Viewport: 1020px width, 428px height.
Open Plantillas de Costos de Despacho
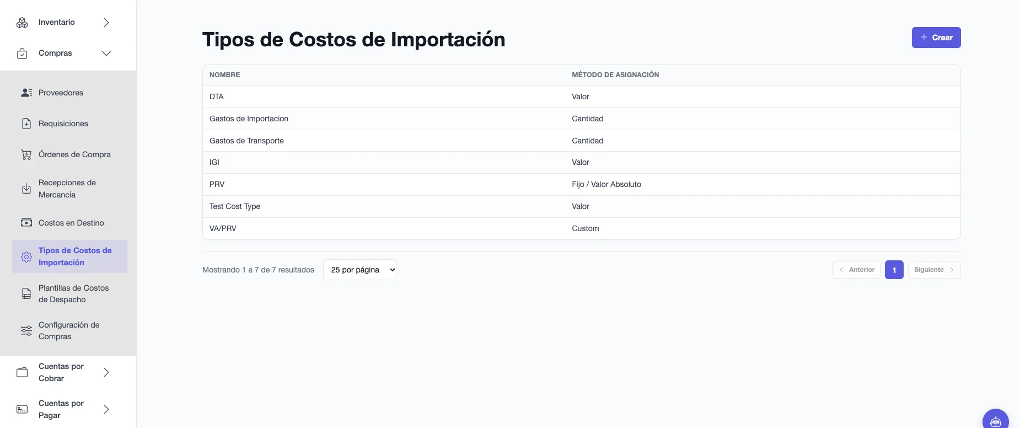point(69,293)
